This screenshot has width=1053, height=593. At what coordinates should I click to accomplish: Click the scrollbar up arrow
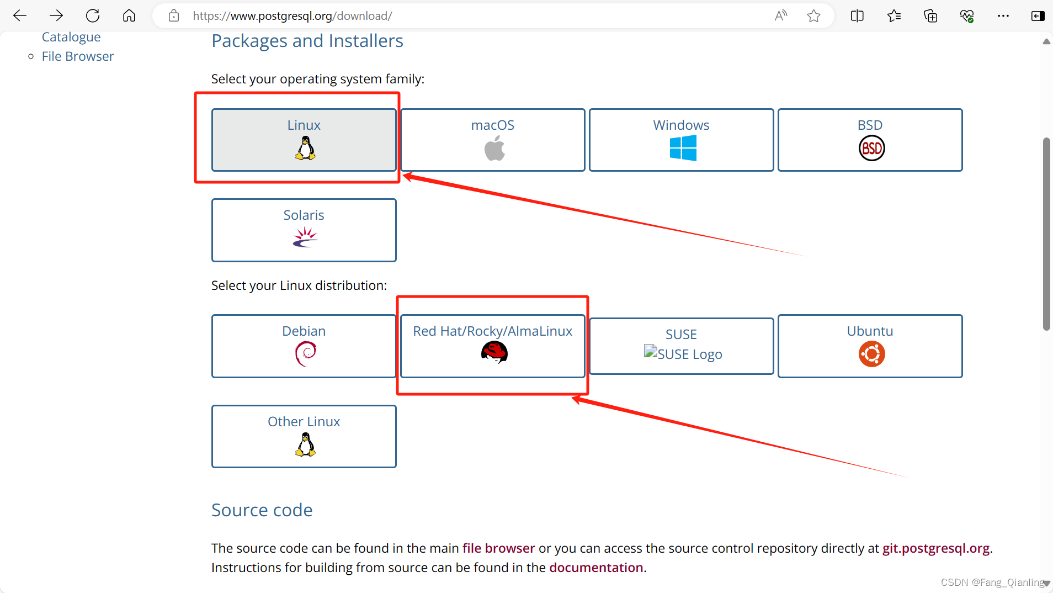point(1046,41)
